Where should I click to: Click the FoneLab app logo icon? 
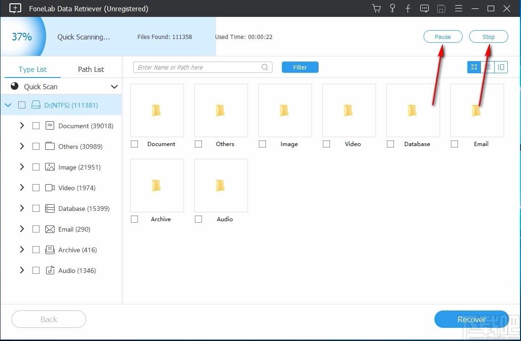tap(15, 8)
